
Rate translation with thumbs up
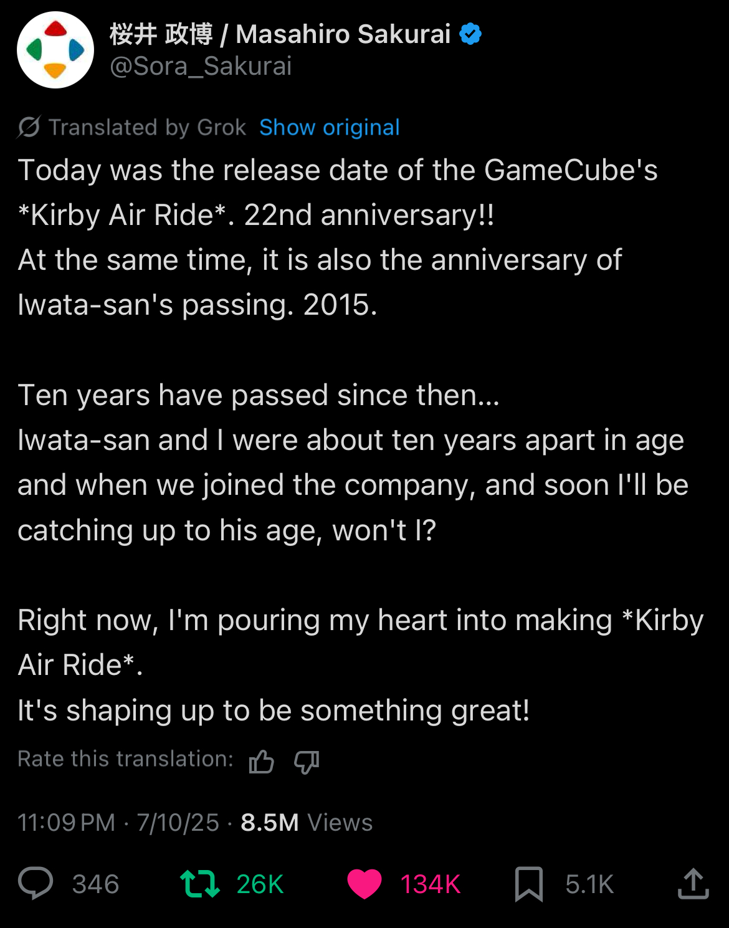[x=262, y=761]
